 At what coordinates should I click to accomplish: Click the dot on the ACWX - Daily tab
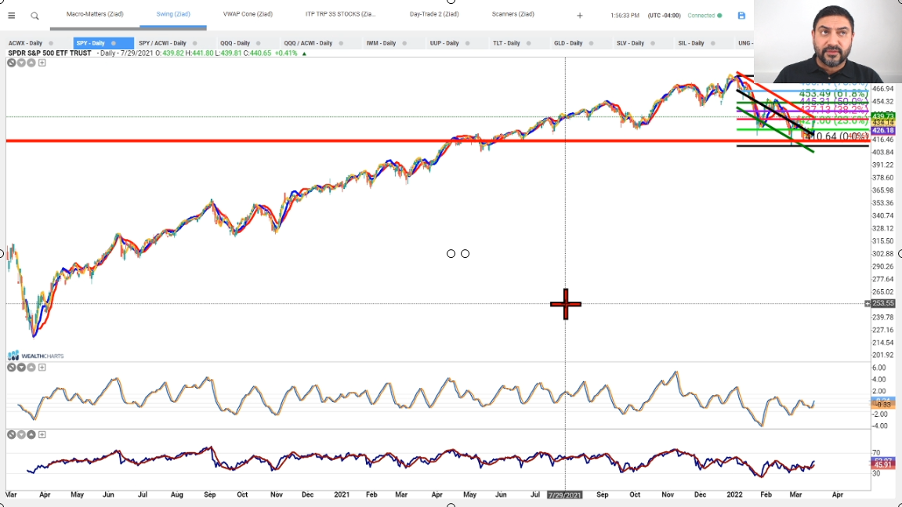[x=51, y=43]
